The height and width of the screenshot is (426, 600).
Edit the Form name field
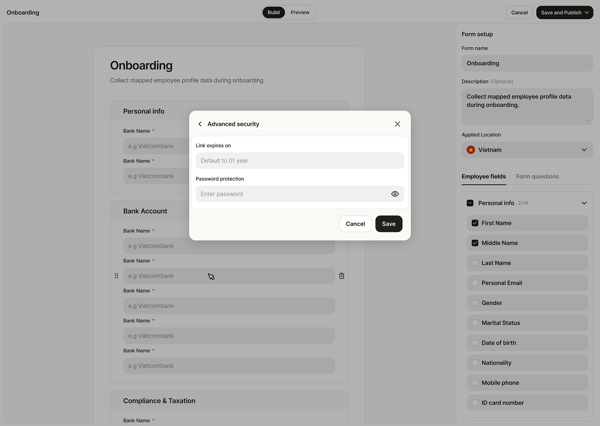pyautogui.click(x=527, y=63)
